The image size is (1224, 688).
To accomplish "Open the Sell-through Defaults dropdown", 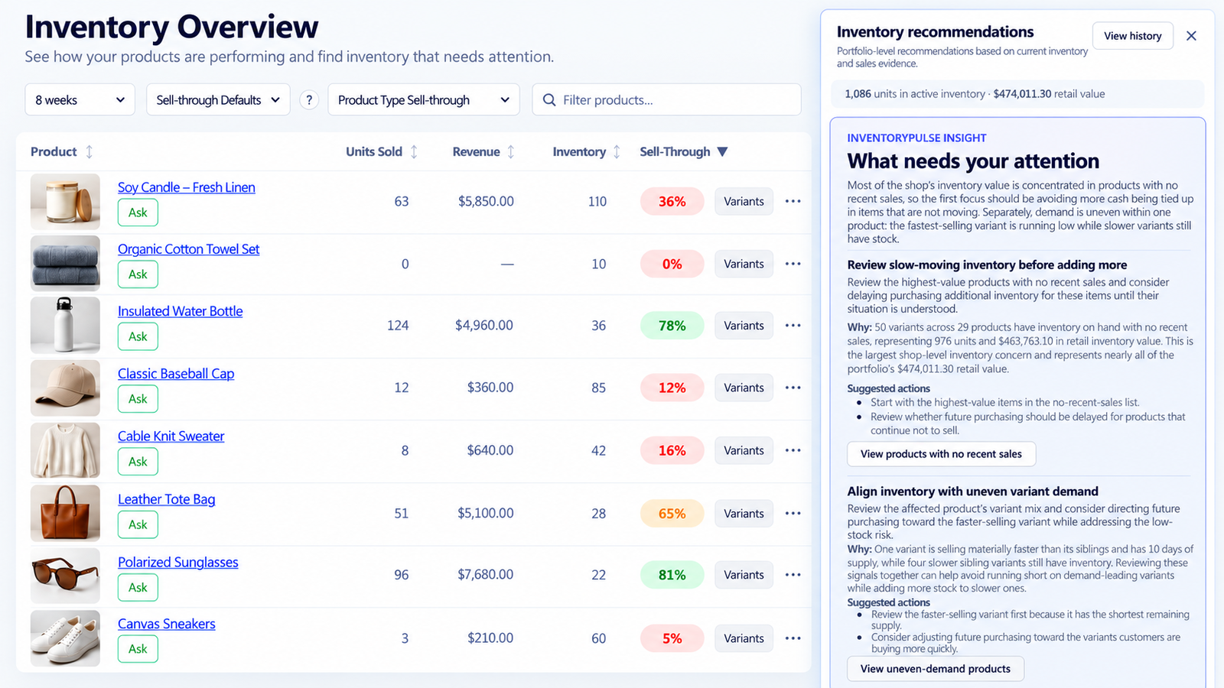I will click(x=218, y=100).
